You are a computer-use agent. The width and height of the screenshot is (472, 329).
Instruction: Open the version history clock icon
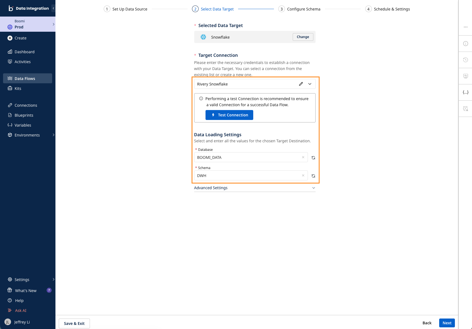click(466, 60)
